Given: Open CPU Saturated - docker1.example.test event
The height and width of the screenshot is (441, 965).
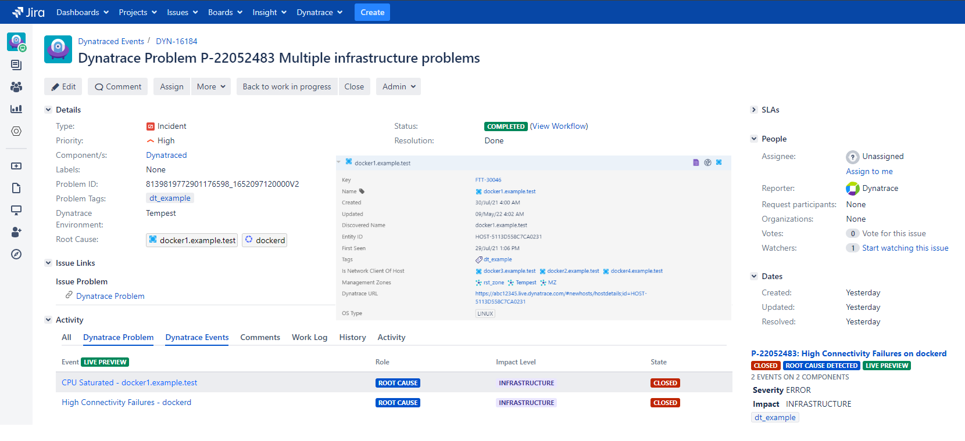Looking at the screenshot, I should (x=130, y=382).
